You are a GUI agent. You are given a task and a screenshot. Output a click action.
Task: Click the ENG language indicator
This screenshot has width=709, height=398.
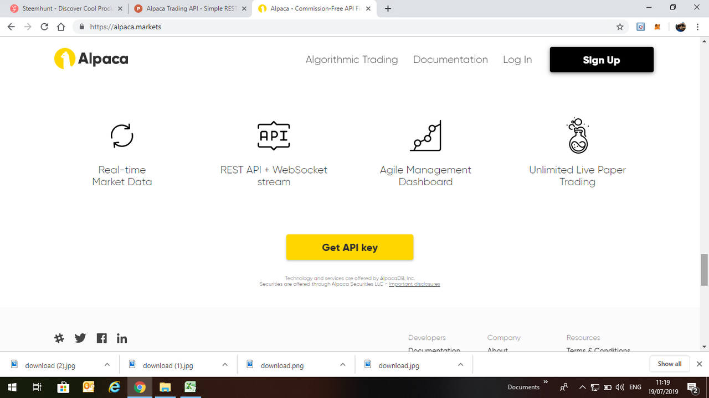[635, 387]
